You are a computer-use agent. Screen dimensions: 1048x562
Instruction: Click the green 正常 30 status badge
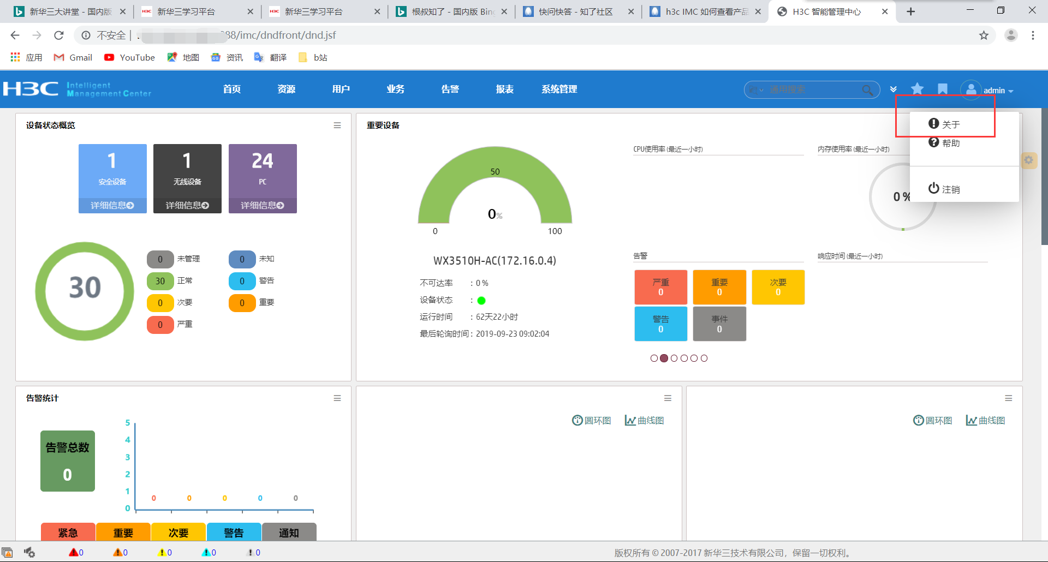point(160,281)
